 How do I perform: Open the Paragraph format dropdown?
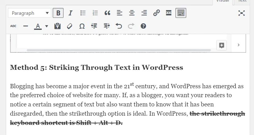[x=29, y=13]
